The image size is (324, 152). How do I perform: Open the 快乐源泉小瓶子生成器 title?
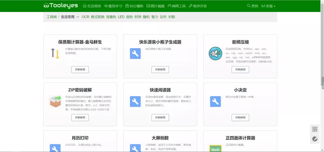tap(160, 42)
